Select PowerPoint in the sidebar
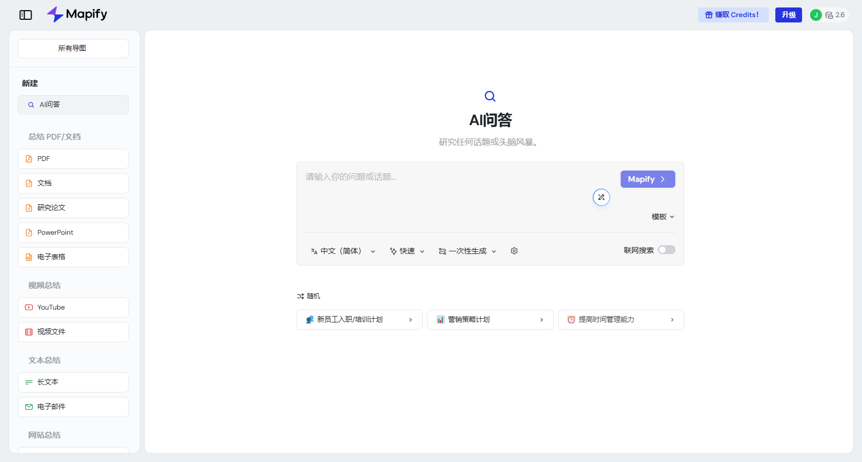Image resolution: width=862 pixels, height=462 pixels. (x=73, y=233)
